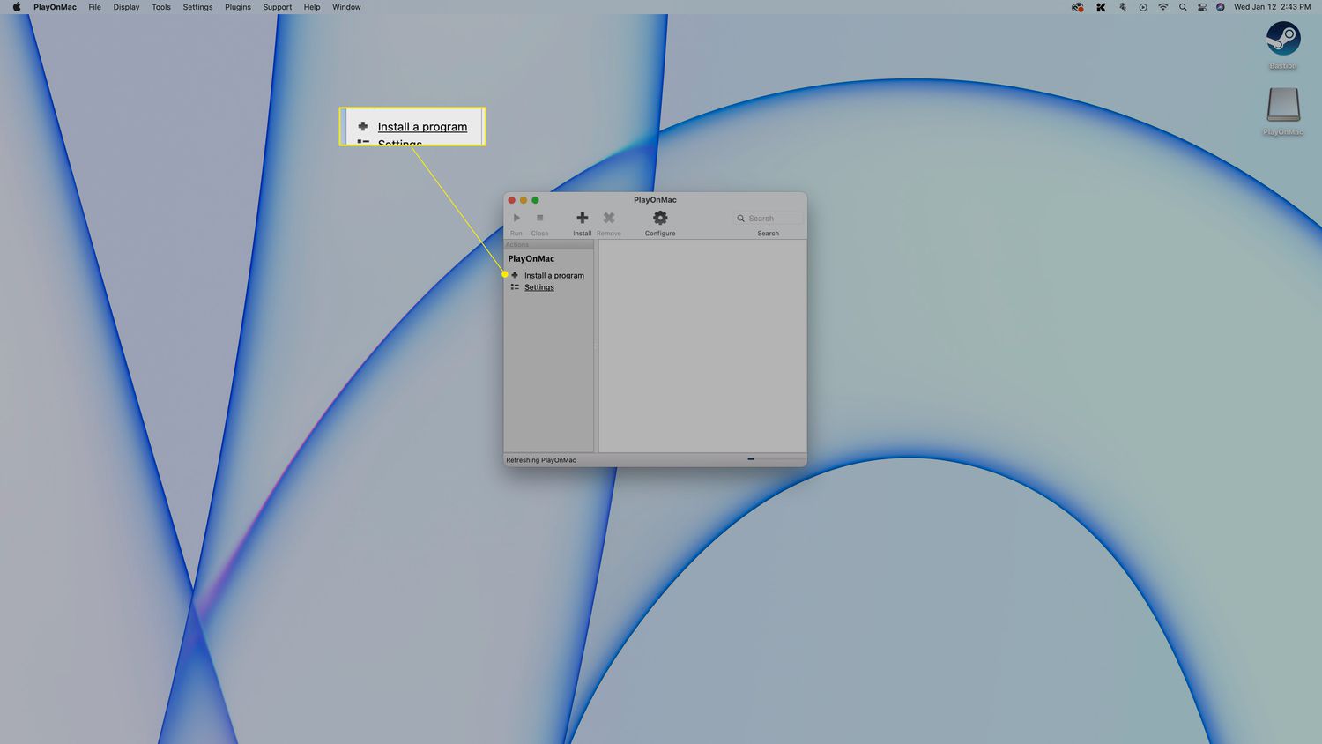
Task: Open the Apple menu
Action: point(16,7)
